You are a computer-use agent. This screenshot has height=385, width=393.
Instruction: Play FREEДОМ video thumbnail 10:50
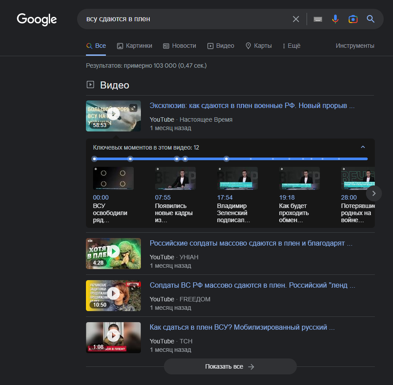113,296
